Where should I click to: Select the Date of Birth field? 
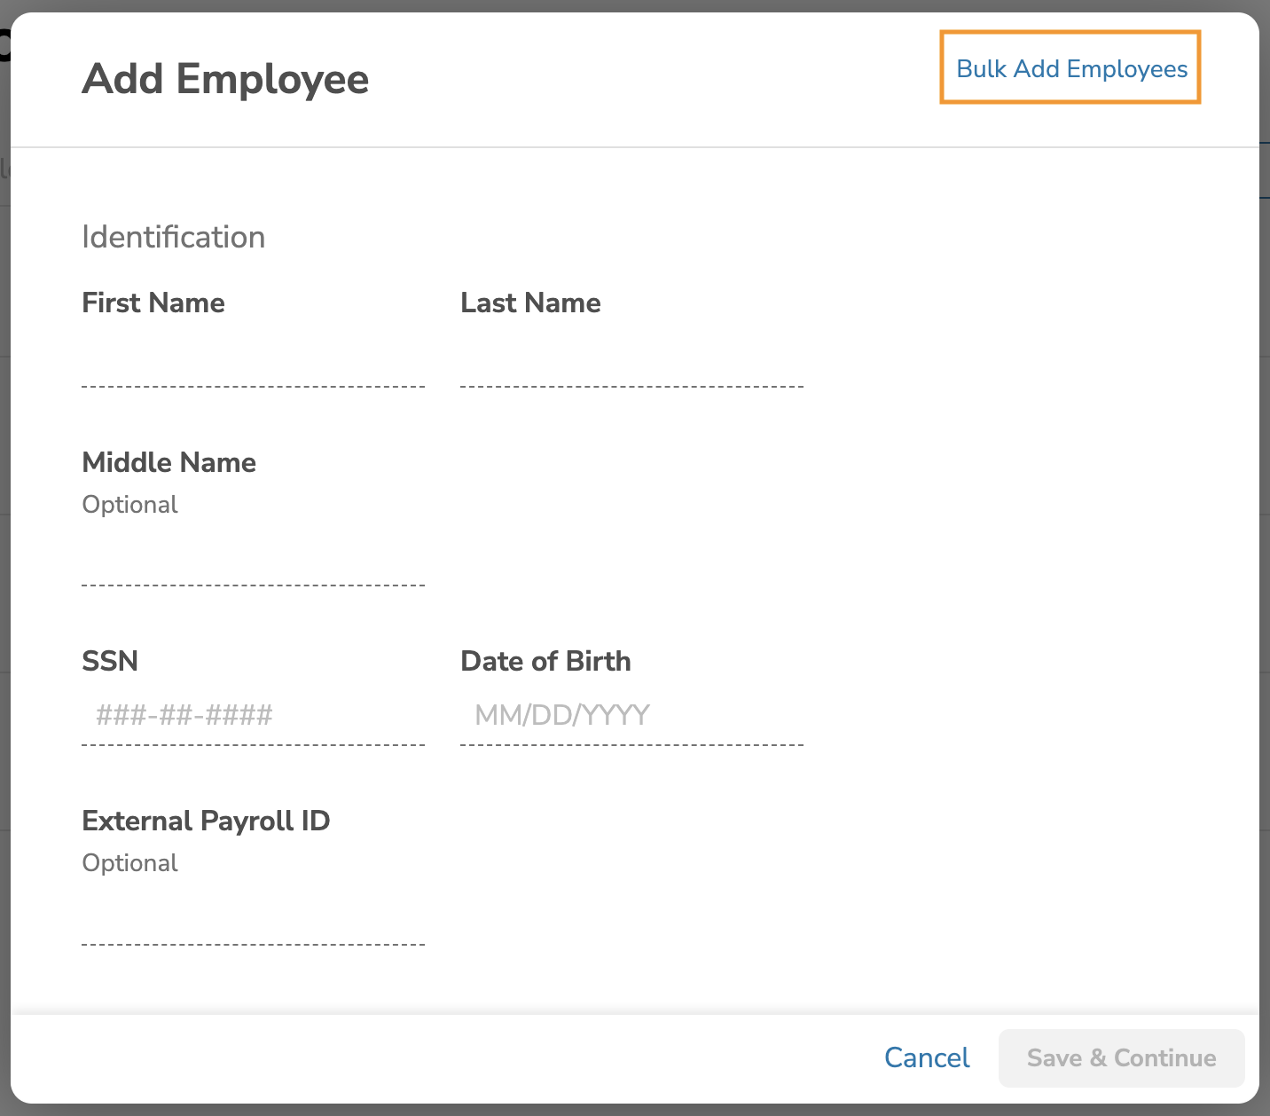pyautogui.click(x=631, y=715)
